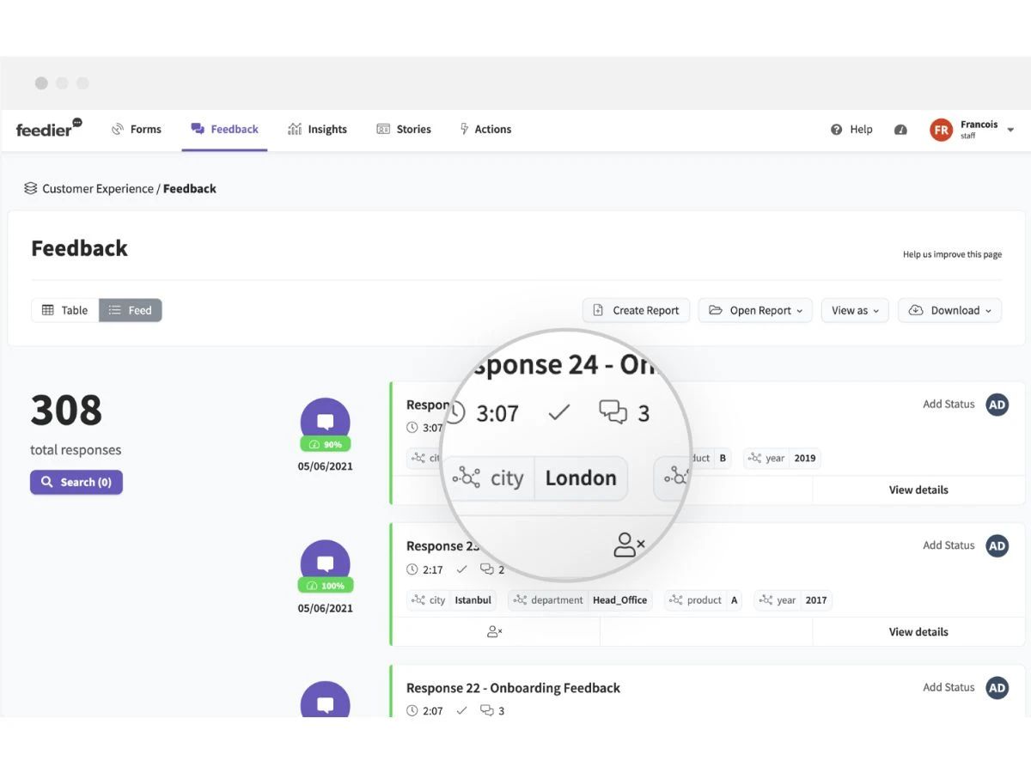The width and height of the screenshot is (1031, 773).
Task: Switch to the Feedback tab
Action: point(224,129)
